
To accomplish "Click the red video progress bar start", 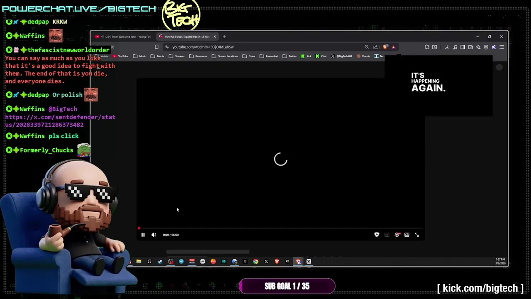I will [x=139, y=228].
